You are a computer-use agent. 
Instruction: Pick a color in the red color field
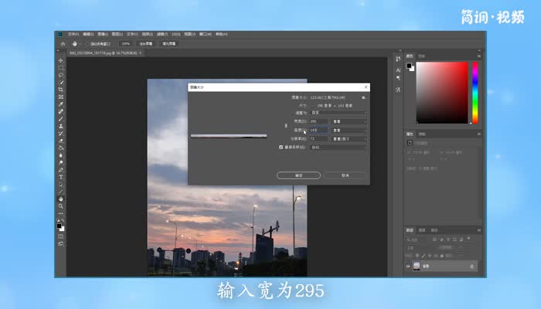click(x=444, y=85)
